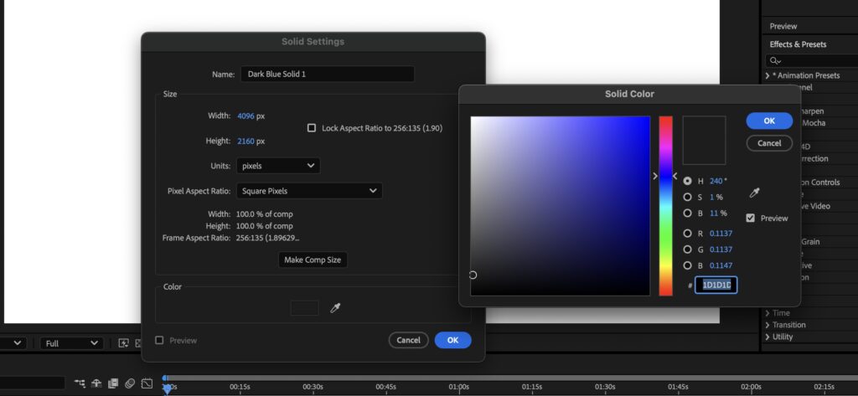Click OK in the Solid Color dialog
This screenshot has width=858, height=396.
click(769, 121)
